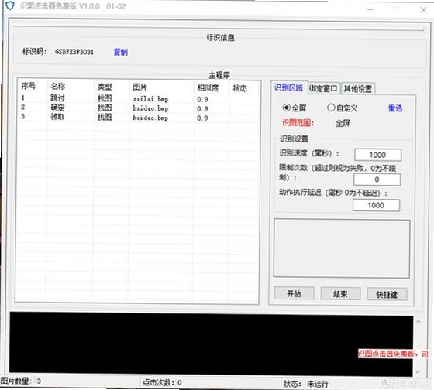Click the 类型 column header
The image size is (434, 390).
105,87
